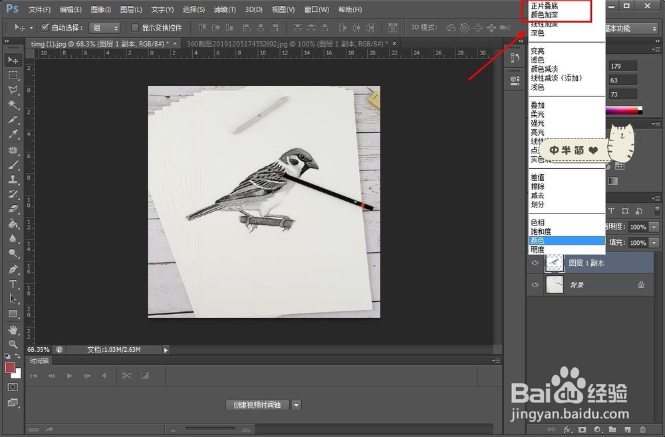Select the Path Selection tool
The image size is (665, 437).
tap(13, 299)
